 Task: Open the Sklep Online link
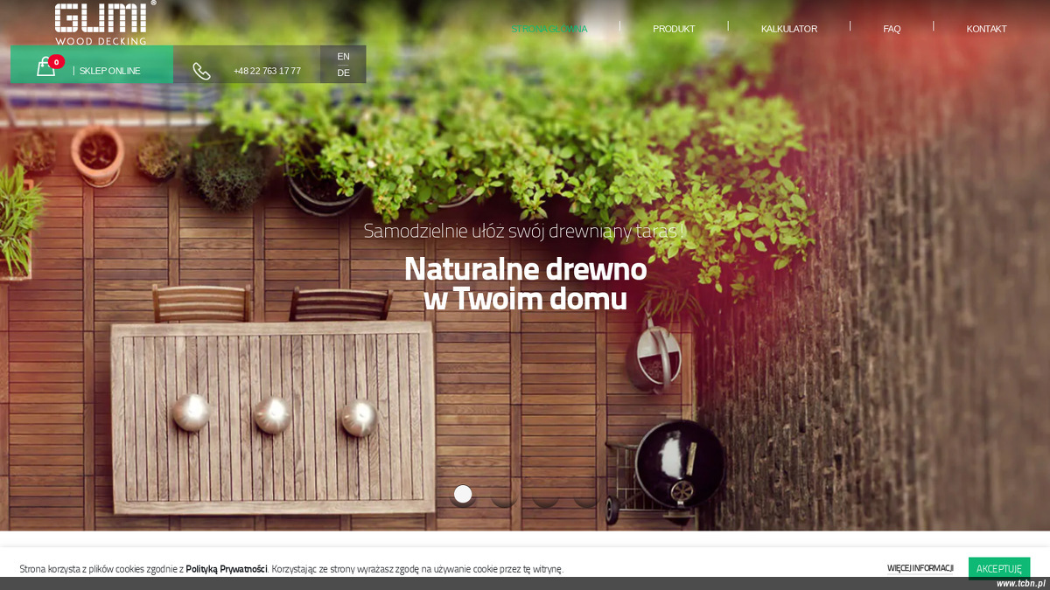(110, 71)
